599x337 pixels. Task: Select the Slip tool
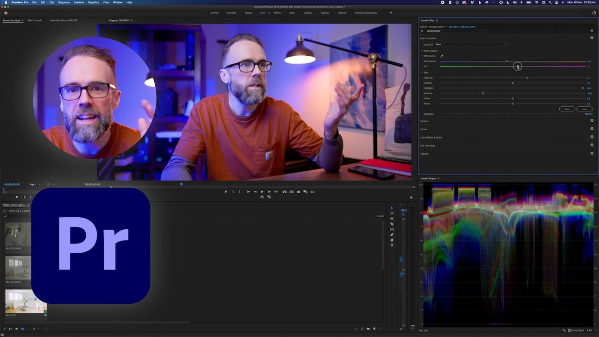[x=392, y=229]
